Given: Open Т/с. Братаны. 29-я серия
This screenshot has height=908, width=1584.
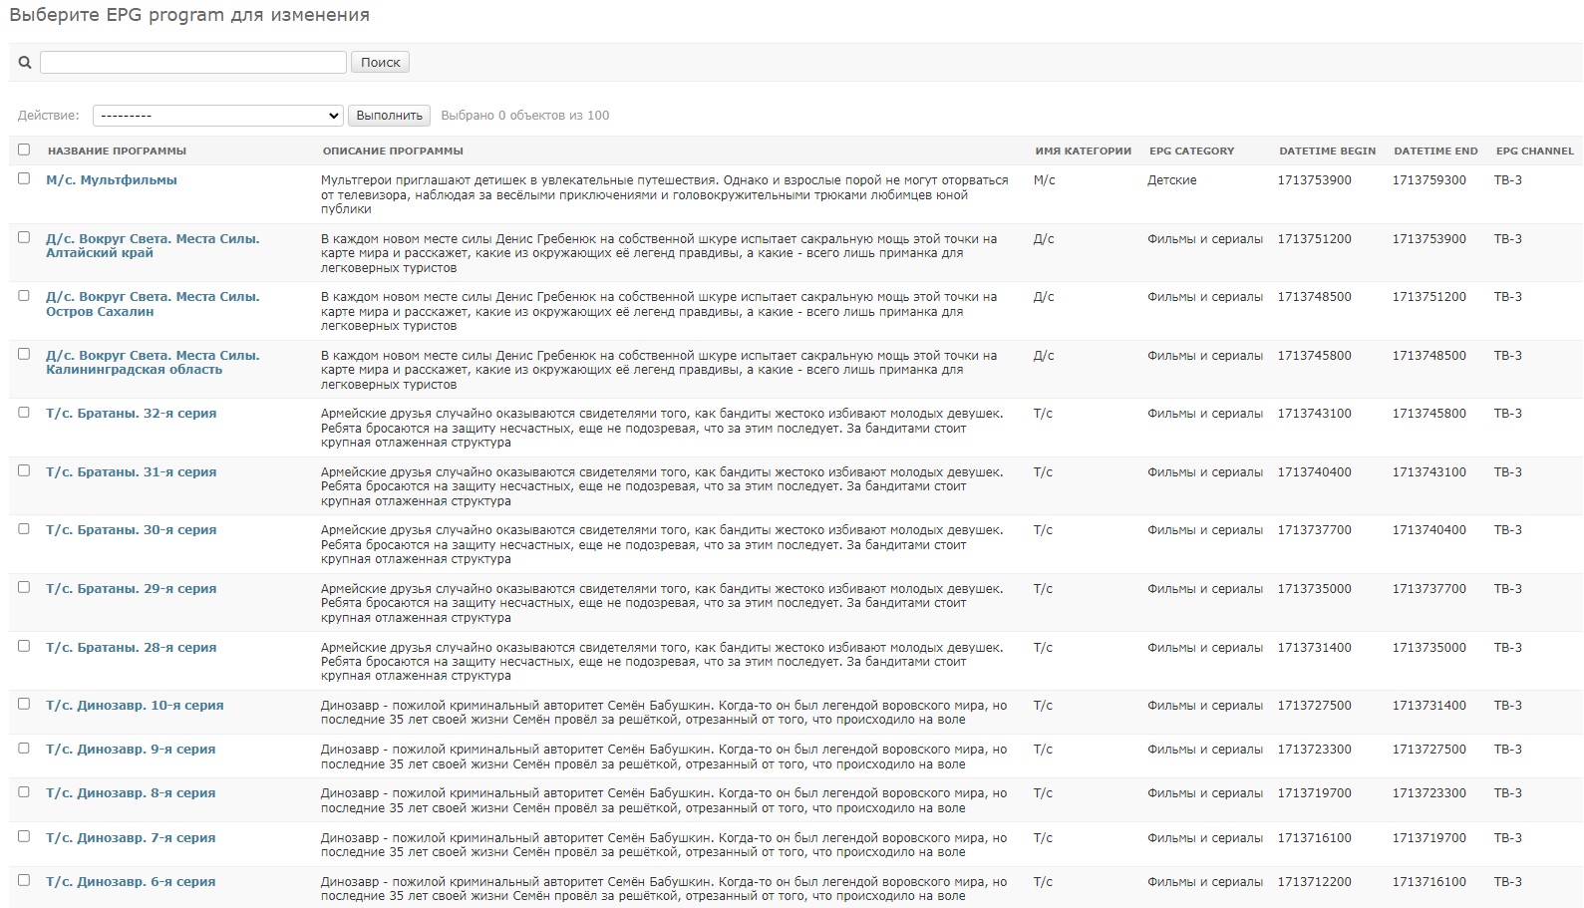Looking at the screenshot, I should point(131,589).
